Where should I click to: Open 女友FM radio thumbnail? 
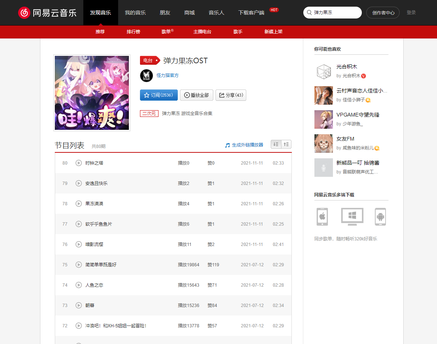coord(324,144)
